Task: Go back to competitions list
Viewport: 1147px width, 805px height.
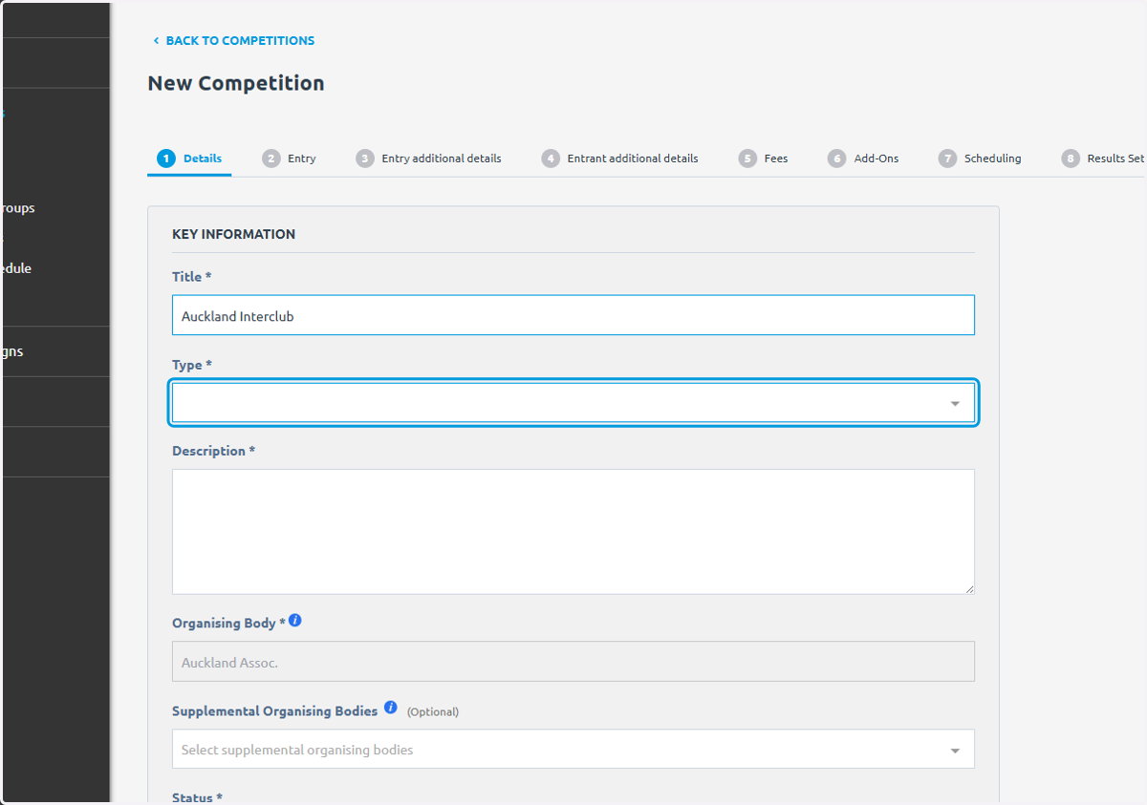Action: (x=233, y=41)
